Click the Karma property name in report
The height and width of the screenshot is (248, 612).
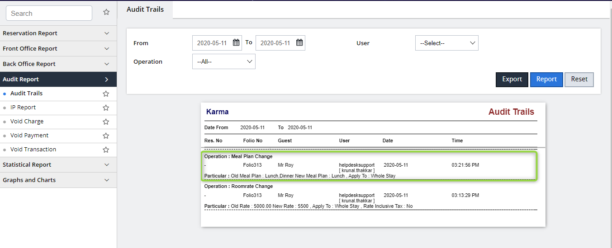pos(218,112)
